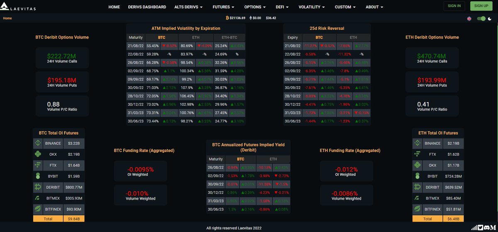Click the 107.9% ETH cell for 30/09/22
Viewport: 498px width, 232px height.
point(187,88)
